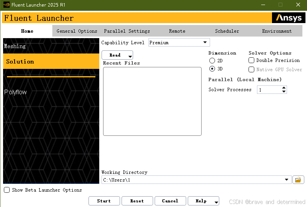
Task: Click the Ansys logo in the header
Action: tap(289, 18)
